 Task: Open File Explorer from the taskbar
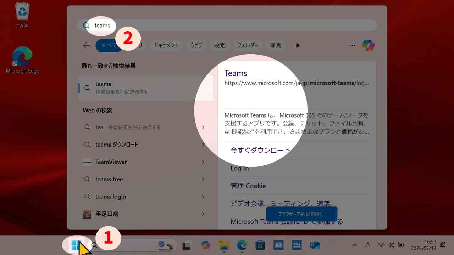223,245
